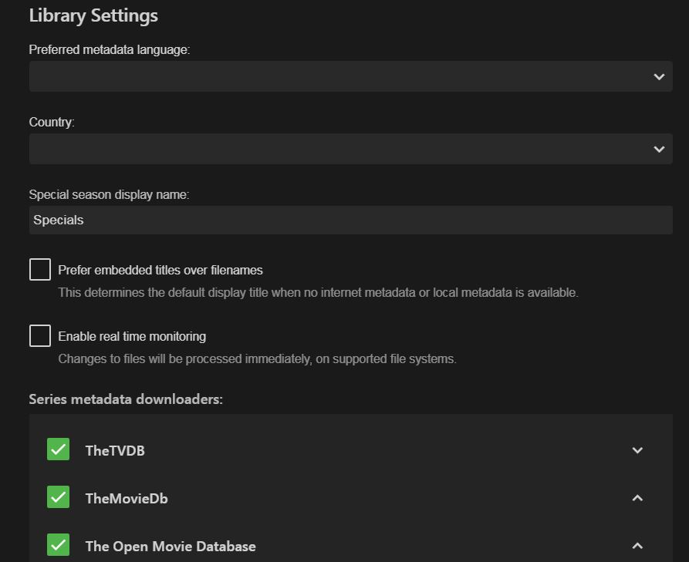
Task: Uncheck The Open Movie Database downloader
Action: click(x=58, y=545)
